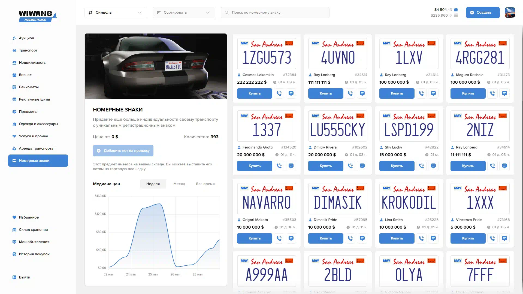Viewport: 523px width, 294px height.
Task: Buy plate NAVARRO
Action: (255, 238)
